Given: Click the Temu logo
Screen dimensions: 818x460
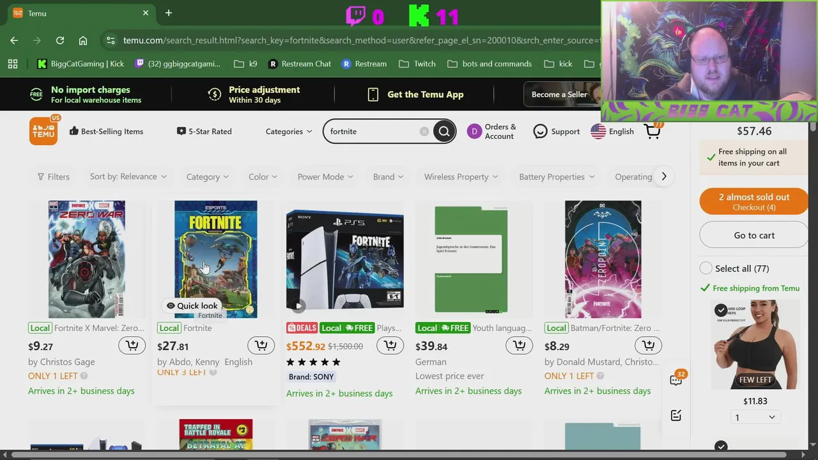Looking at the screenshot, I should tap(43, 131).
